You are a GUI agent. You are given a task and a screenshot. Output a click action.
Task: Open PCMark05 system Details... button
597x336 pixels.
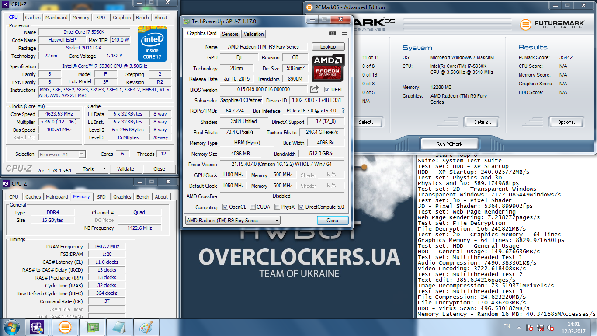(x=481, y=122)
